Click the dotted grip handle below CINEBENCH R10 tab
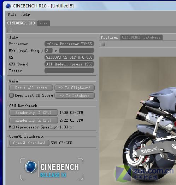 click(10, 30)
